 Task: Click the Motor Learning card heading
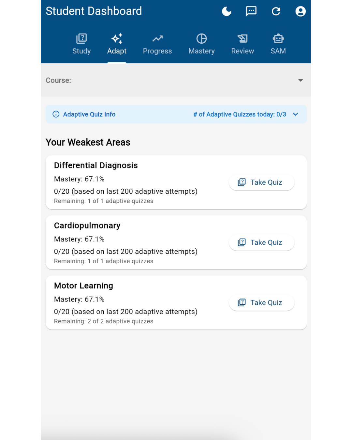point(84,286)
